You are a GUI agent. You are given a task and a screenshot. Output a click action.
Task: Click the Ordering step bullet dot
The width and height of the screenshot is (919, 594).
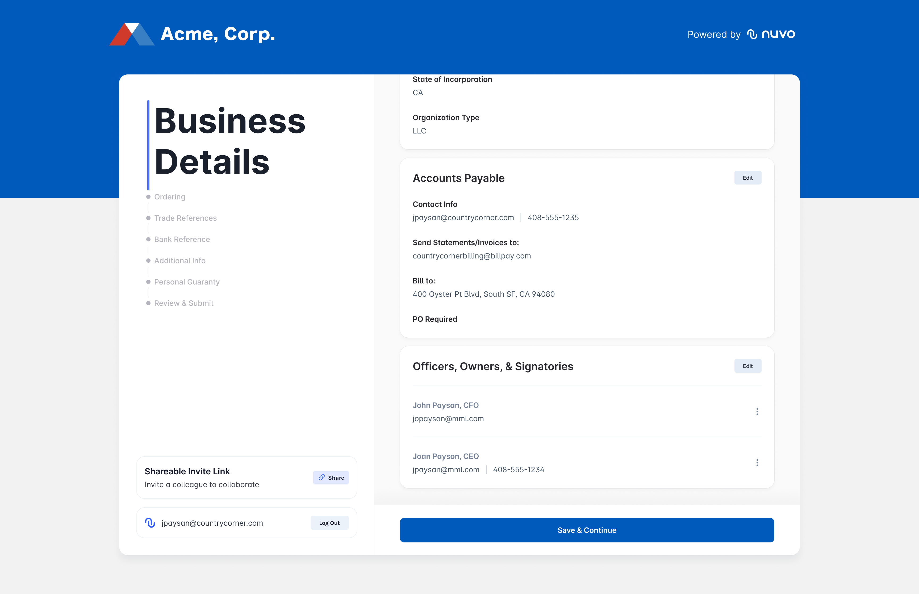coord(148,197)
